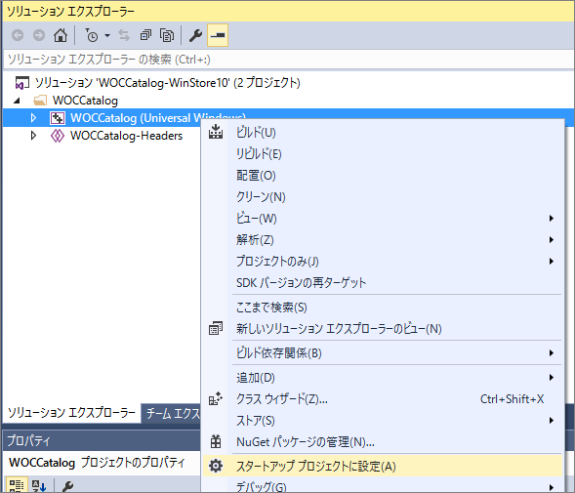The image size is (575, 493).
Task: Open the プロジェクトのみ(J) submenu
Action: (382, 262)
